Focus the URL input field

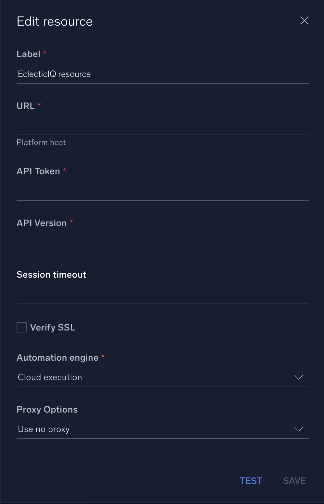(162, 126)
